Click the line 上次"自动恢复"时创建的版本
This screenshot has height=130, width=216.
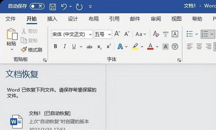(x=59, y=122)
